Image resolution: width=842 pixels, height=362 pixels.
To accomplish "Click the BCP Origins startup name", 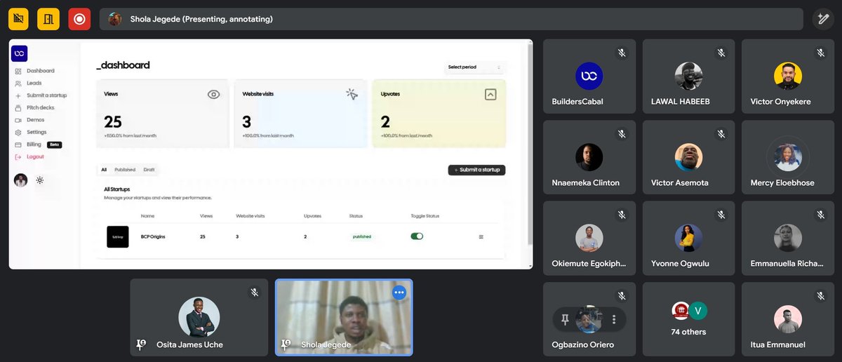I will click(x=152, y=237).
